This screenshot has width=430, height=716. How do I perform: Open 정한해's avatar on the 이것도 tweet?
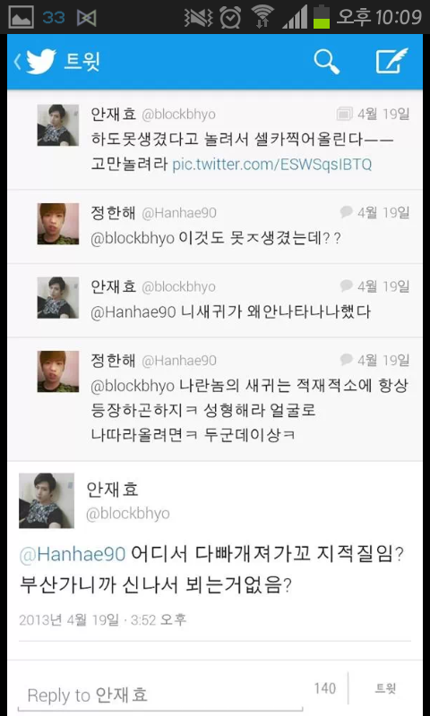pos(58,224)
